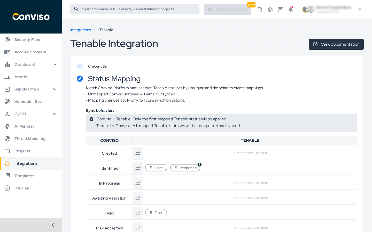Open the AppSec AI Agent button
This screenshot has height=232, width=372.
coord(227,9)
